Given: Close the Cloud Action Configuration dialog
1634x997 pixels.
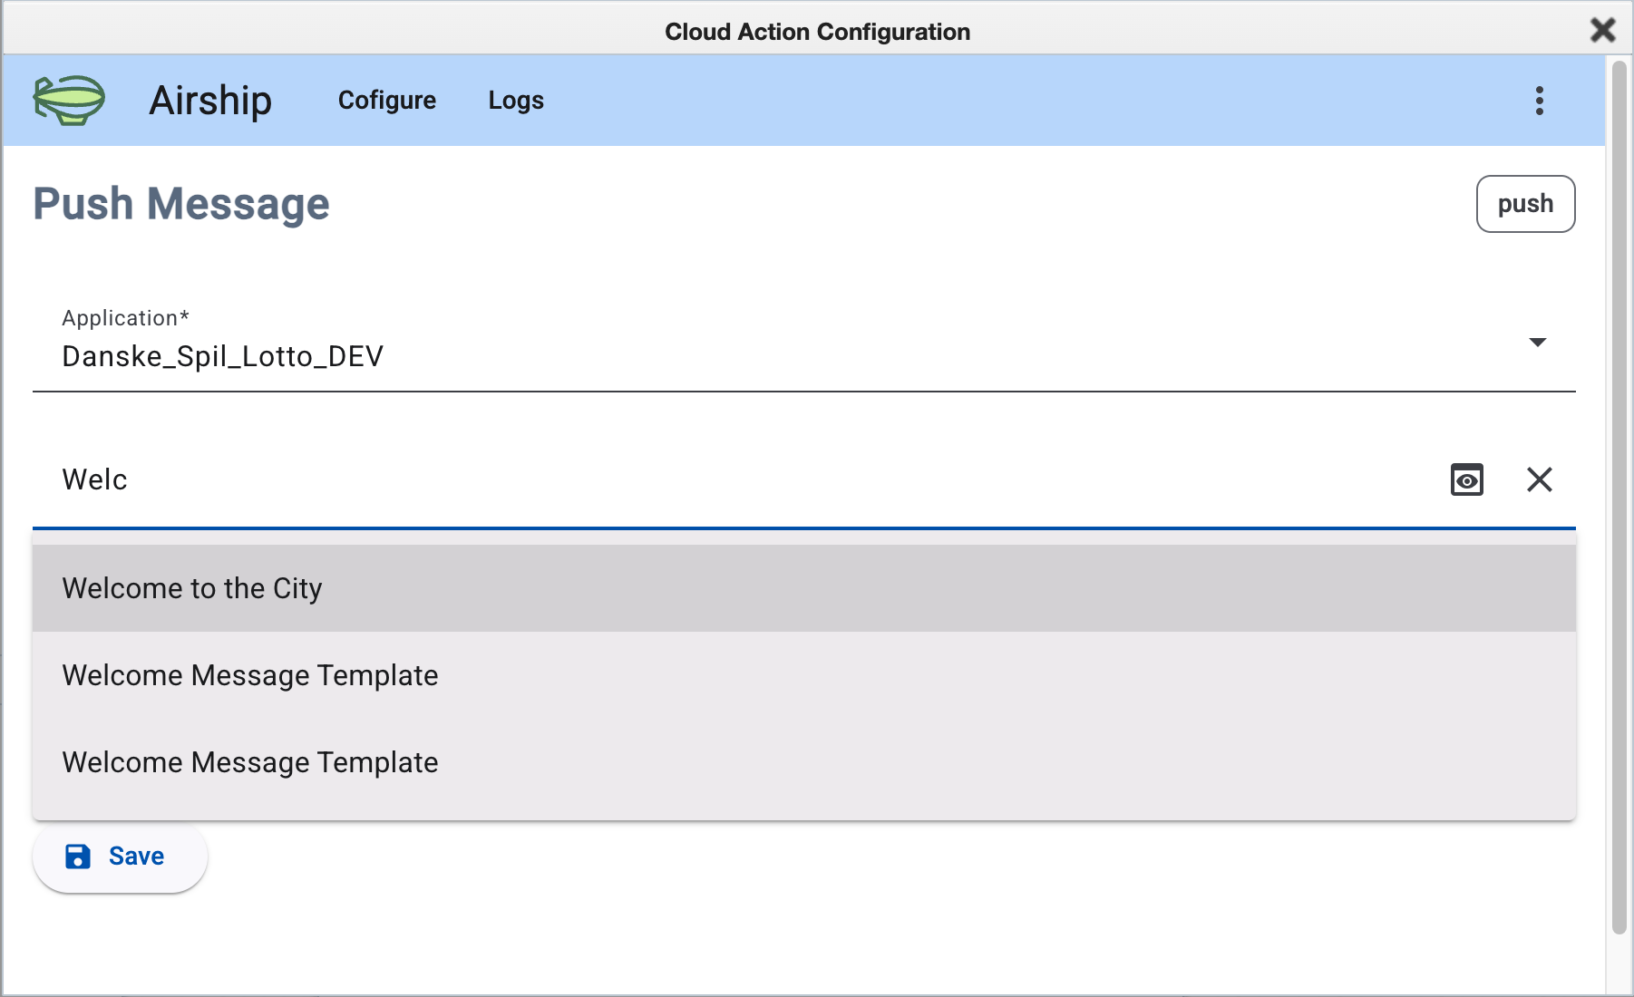Looking at the screenshot, I should pyautogui.click(x=1602, y=30).
